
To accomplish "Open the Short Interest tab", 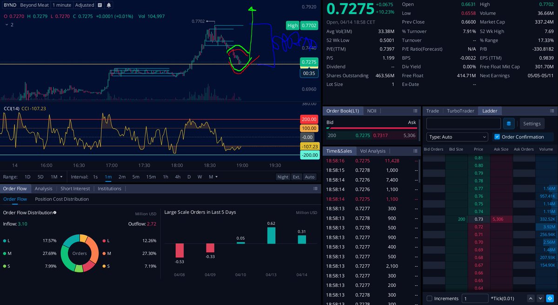I will [x=75, y=188].
